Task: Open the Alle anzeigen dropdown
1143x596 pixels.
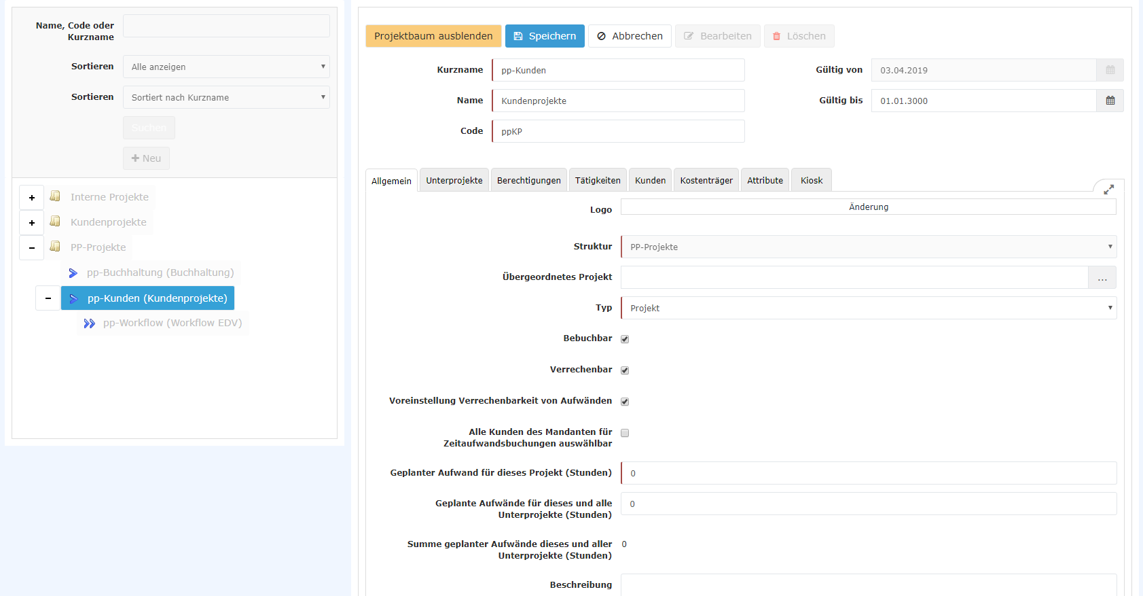Action: pyautogui.click(x=226, y=67)
